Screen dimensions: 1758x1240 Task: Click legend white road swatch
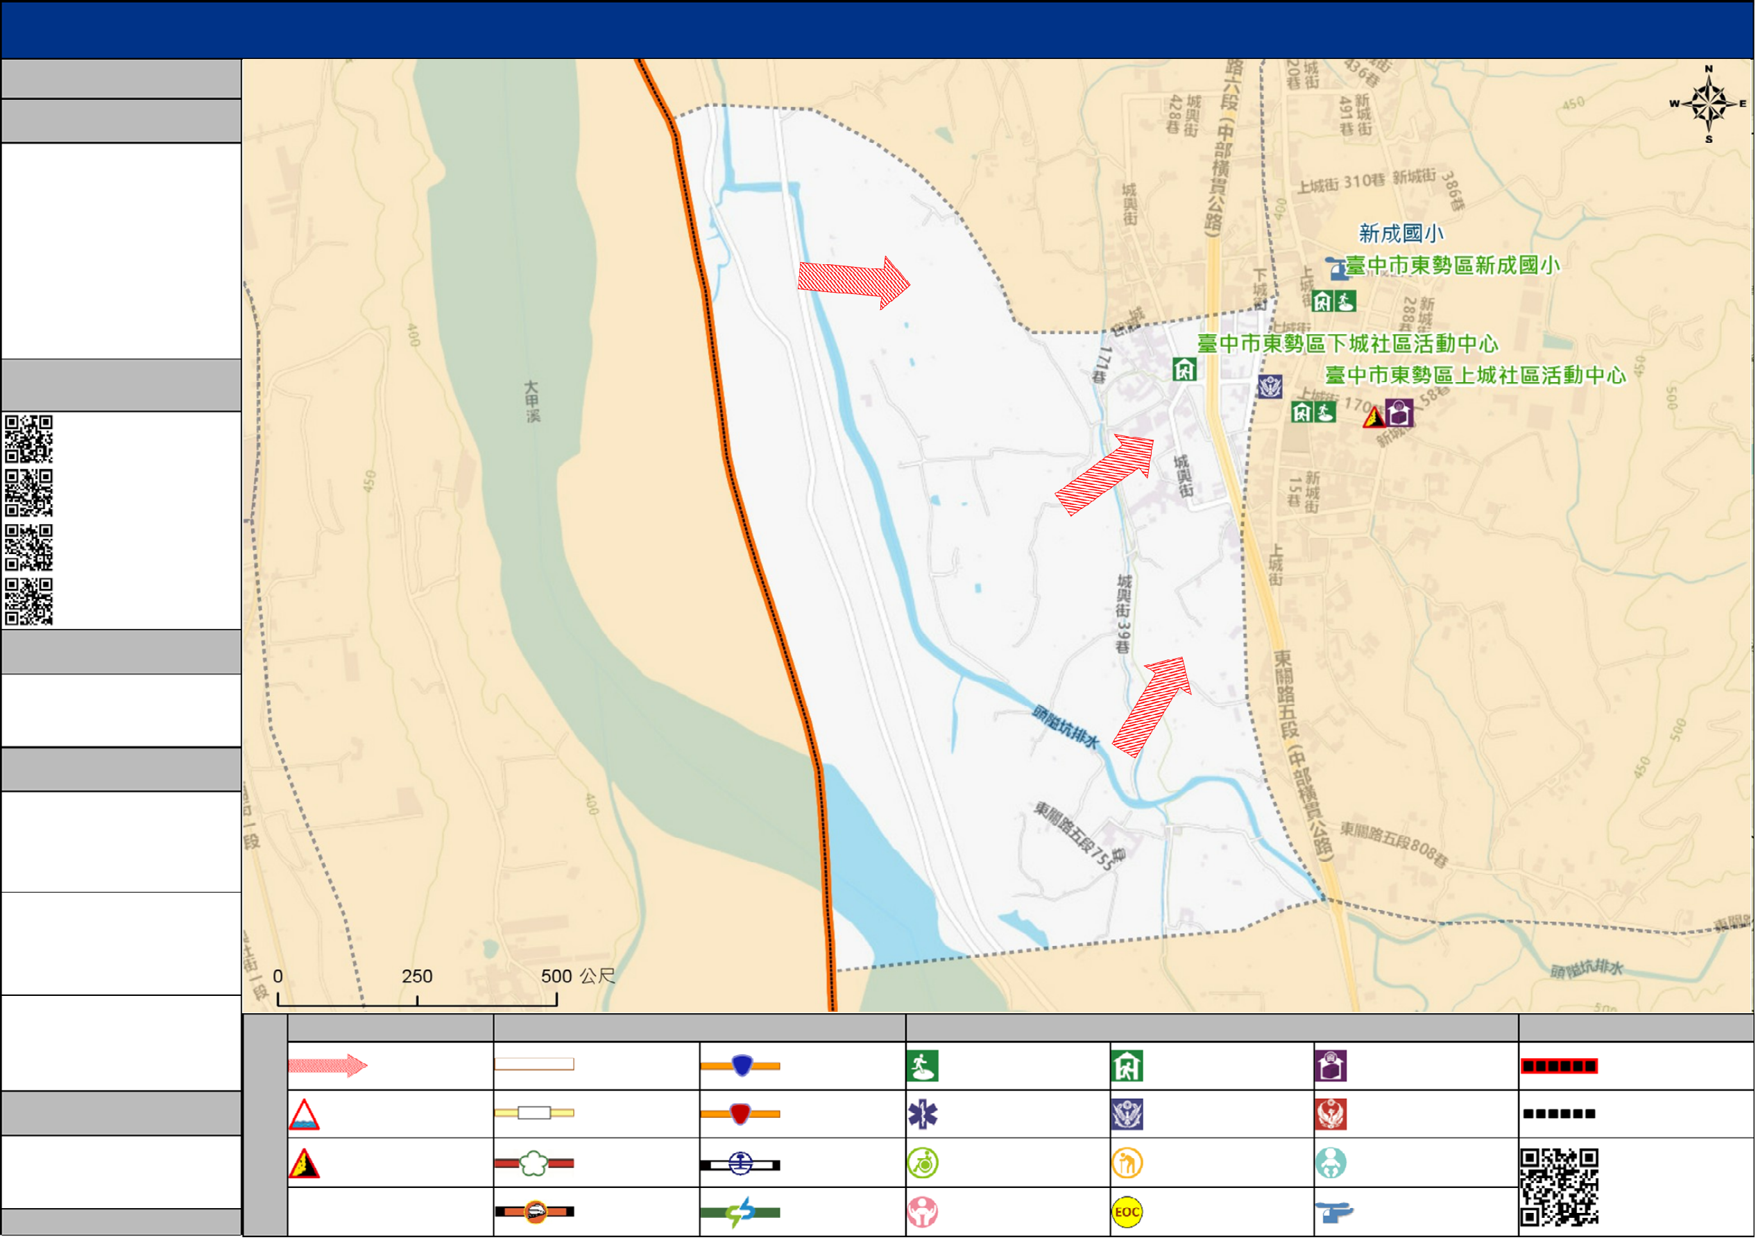point(534,1065)
